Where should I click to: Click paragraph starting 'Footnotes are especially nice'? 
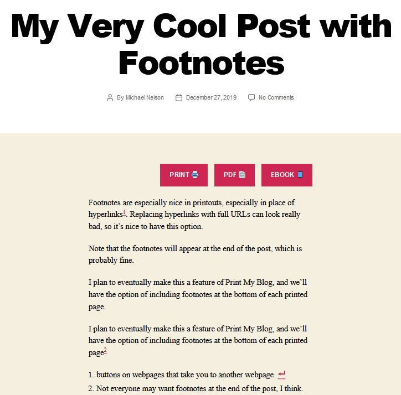tap(194, 214)
